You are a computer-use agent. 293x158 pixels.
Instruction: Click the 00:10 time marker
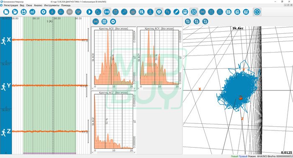tap(36, 18)
